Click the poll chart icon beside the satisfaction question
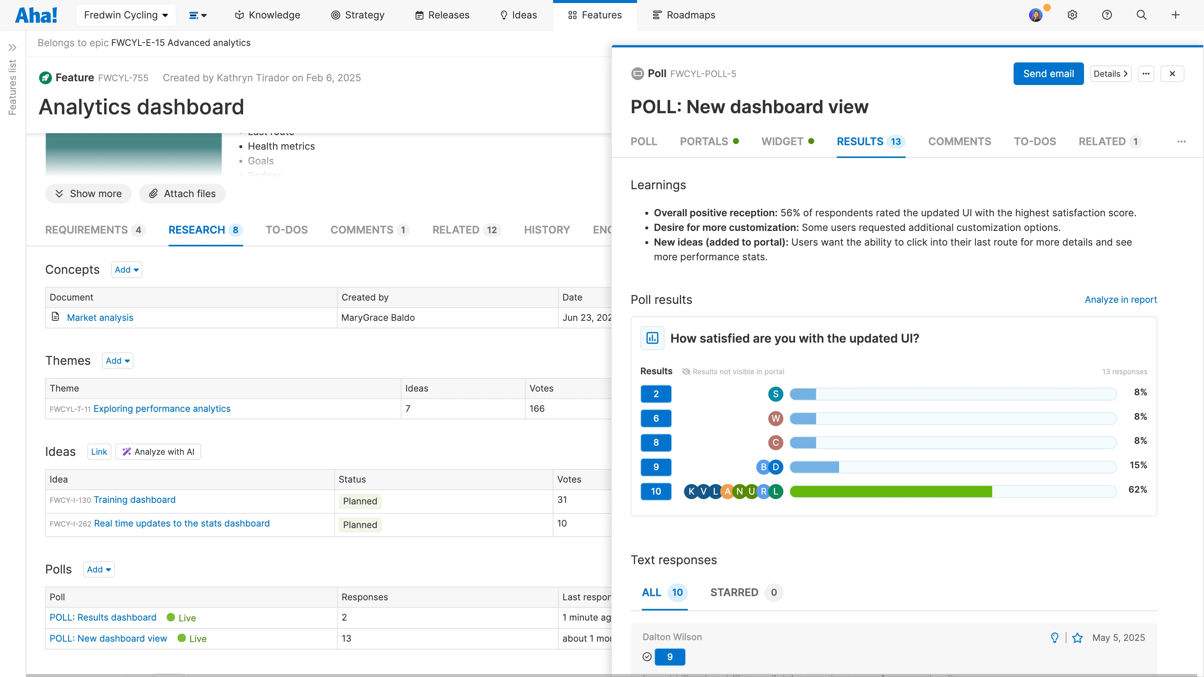 point(652,338)
